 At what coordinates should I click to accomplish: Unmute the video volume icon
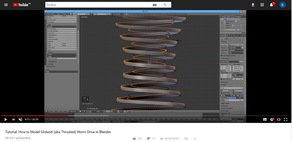coord(20,119)
